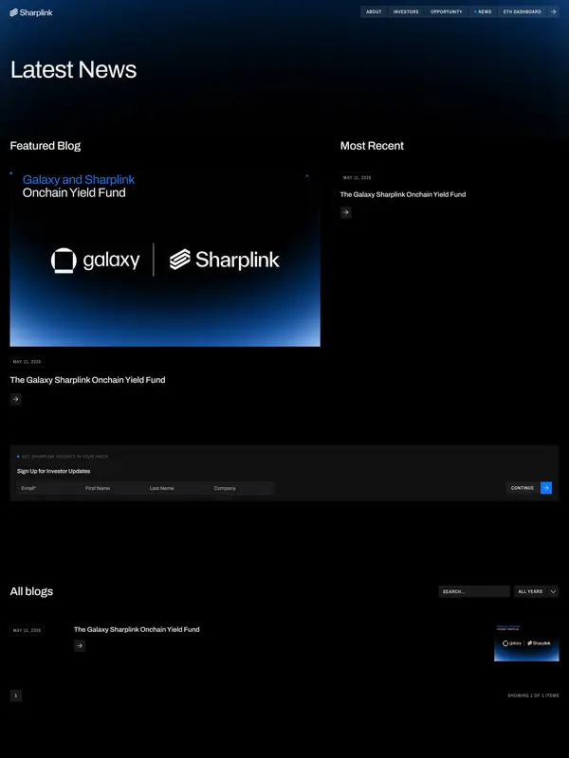Click the Company input field
The image size is (569, 758).
point(242,488)
